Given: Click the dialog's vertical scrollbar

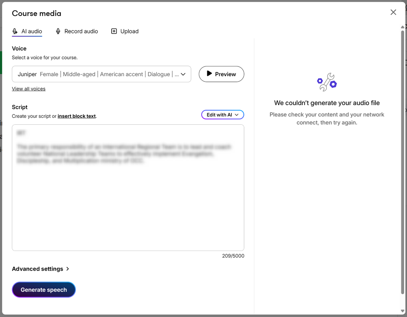Looking at the screenshot, I should 403,163.
